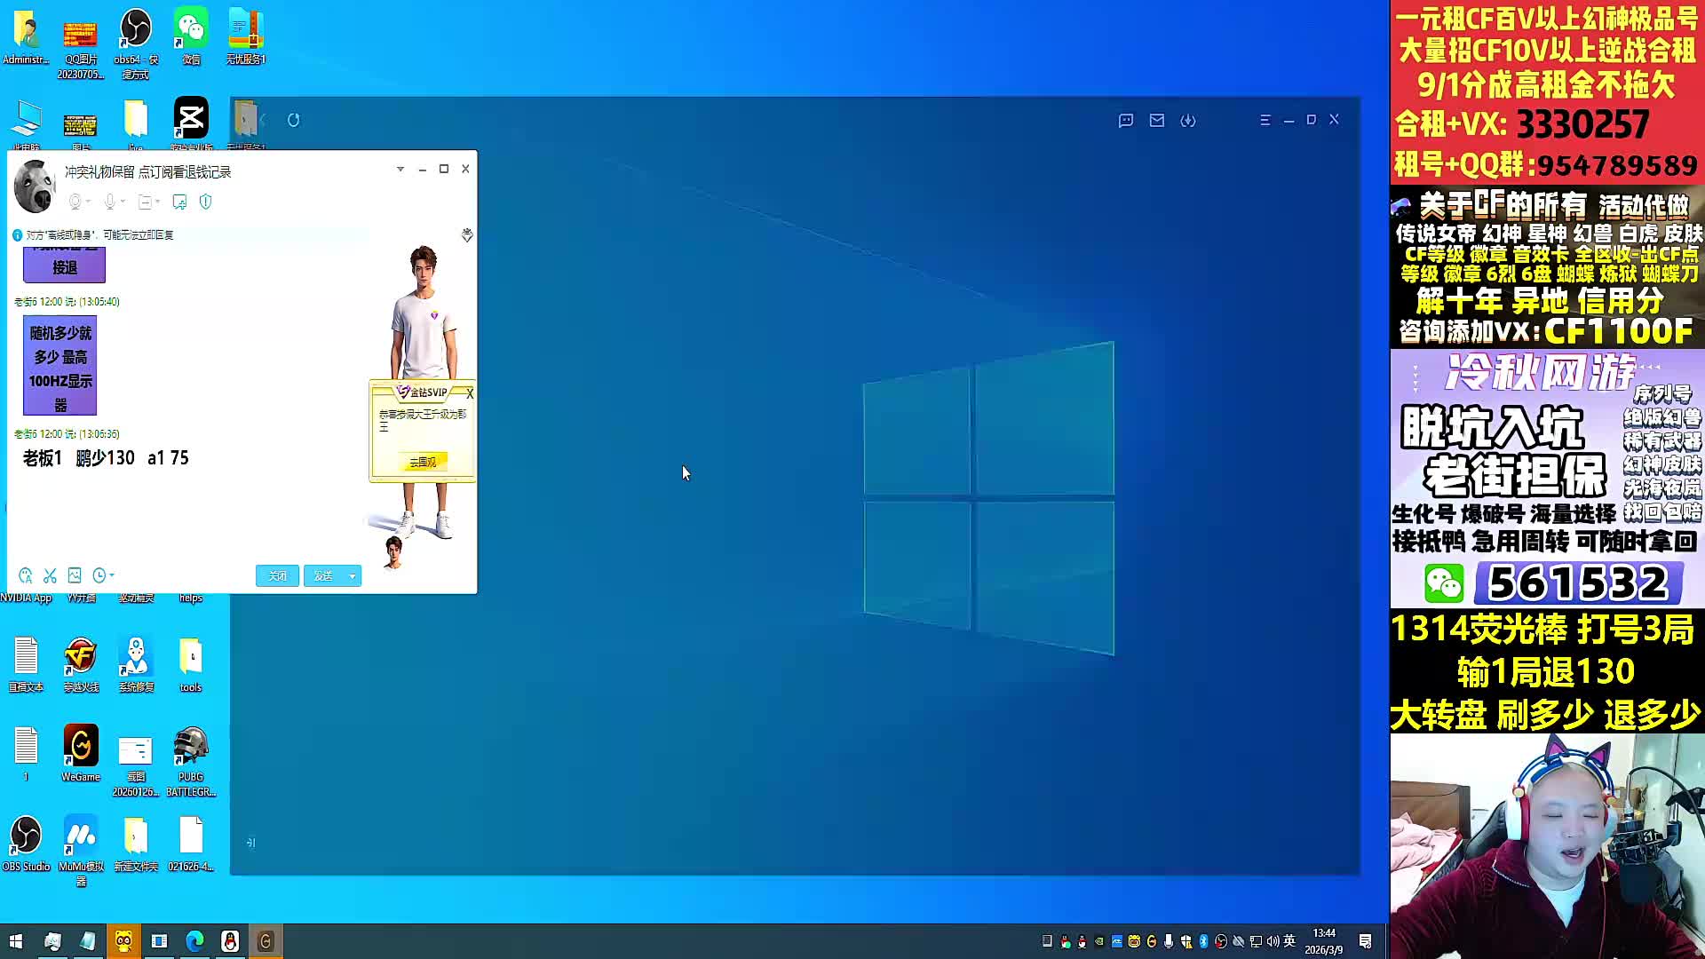The height and width of the screenshot is (959, 1705).
Task: Click the microphone call dropdown in chat header
Action: (x=123, y=202)
